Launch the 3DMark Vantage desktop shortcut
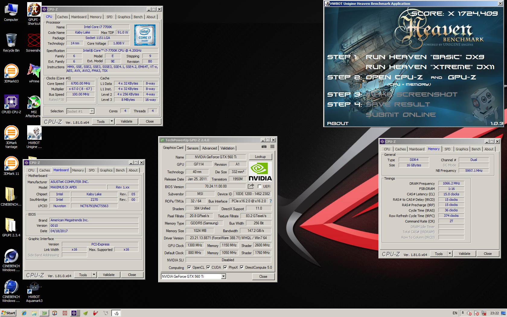Viewport: 507px width, 317px height. coord(11,137)
